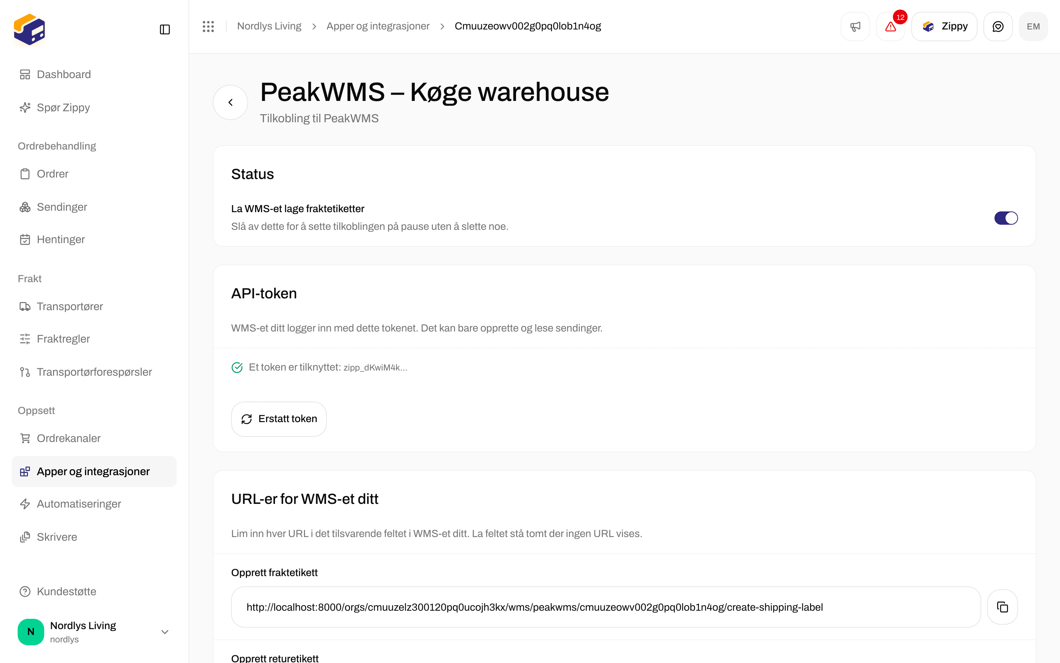This screenshot has width=1060, height=663.
Task: Click the PeakWMS – Køge warehouse heading
Action: pos(435,92)
